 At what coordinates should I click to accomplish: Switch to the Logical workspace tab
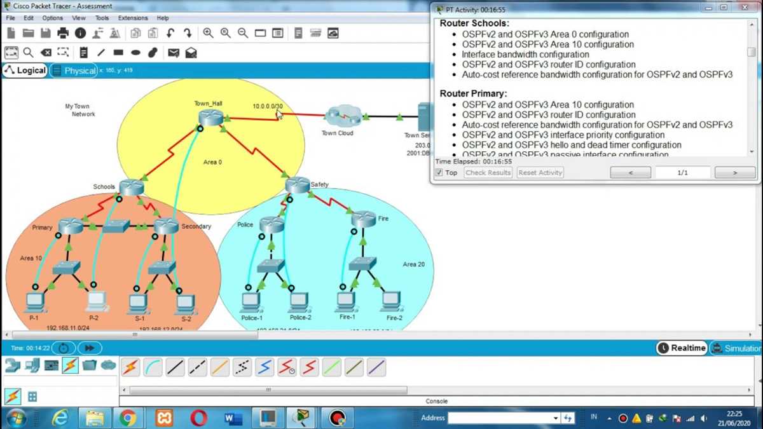(x=25, y=71)
